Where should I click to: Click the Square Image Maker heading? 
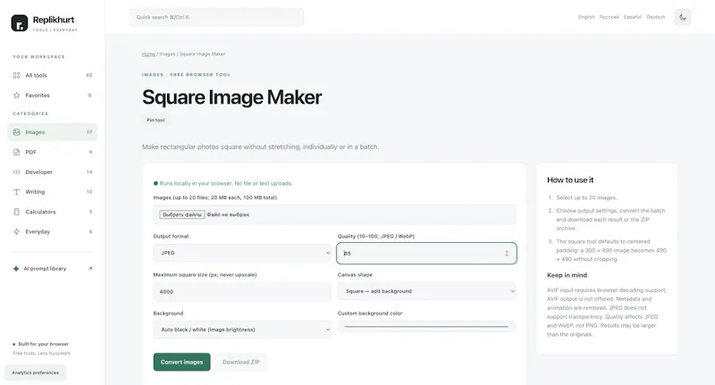(231, 97)
